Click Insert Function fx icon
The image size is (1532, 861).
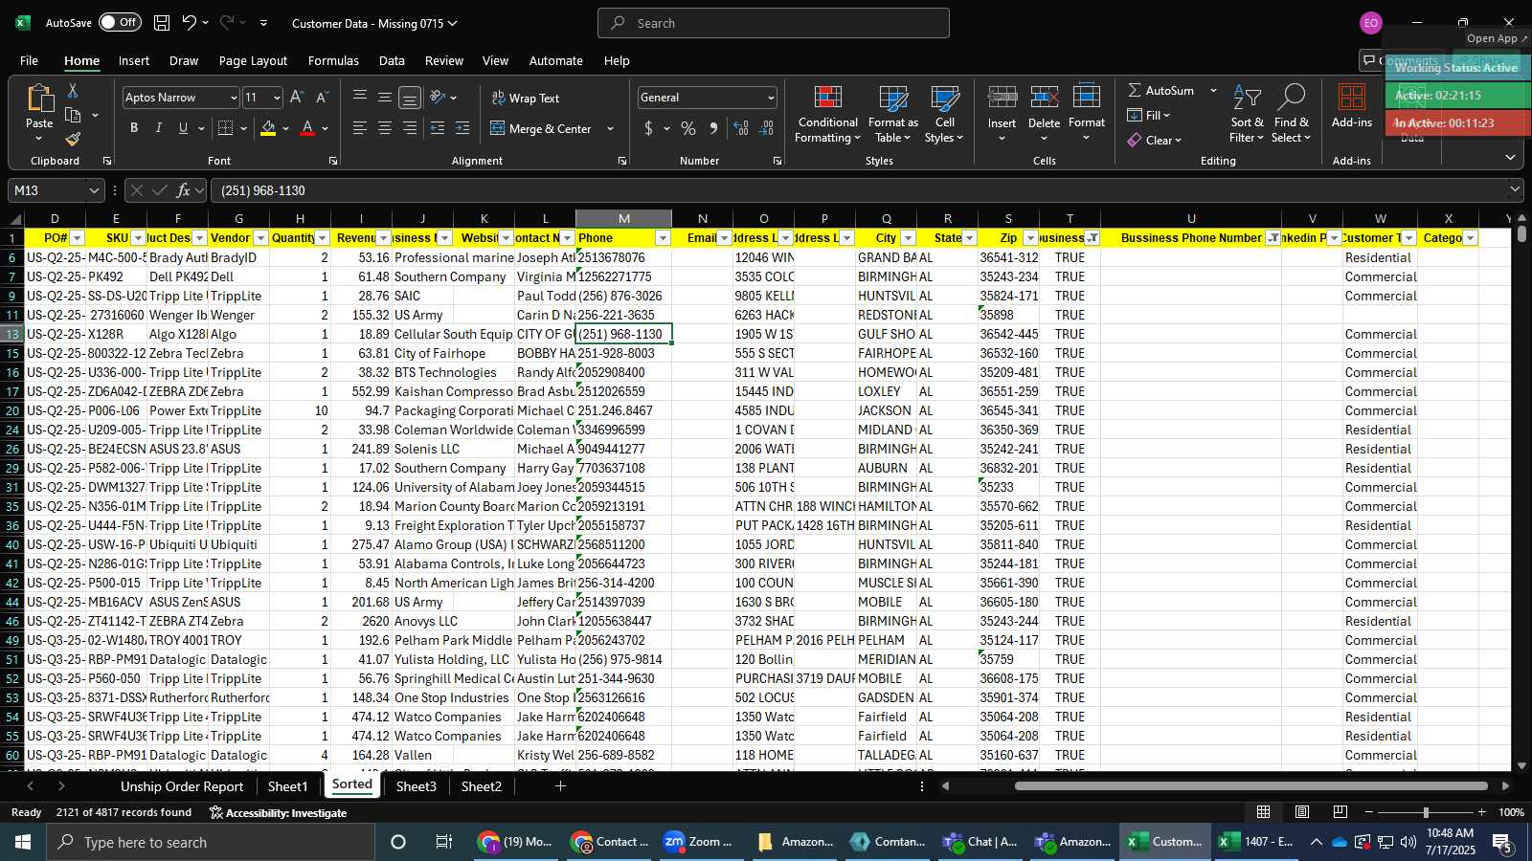(x=184, y=190)
